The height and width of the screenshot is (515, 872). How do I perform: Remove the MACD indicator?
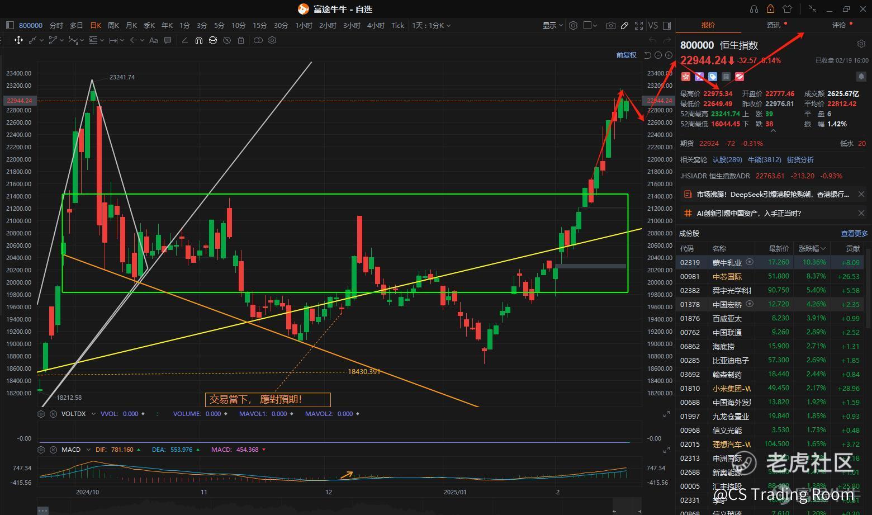pyautogui.click(x=53, y=450)
